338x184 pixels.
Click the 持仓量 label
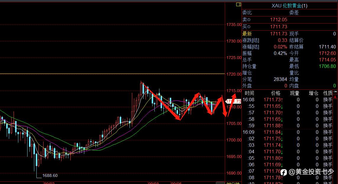[249, 66]
